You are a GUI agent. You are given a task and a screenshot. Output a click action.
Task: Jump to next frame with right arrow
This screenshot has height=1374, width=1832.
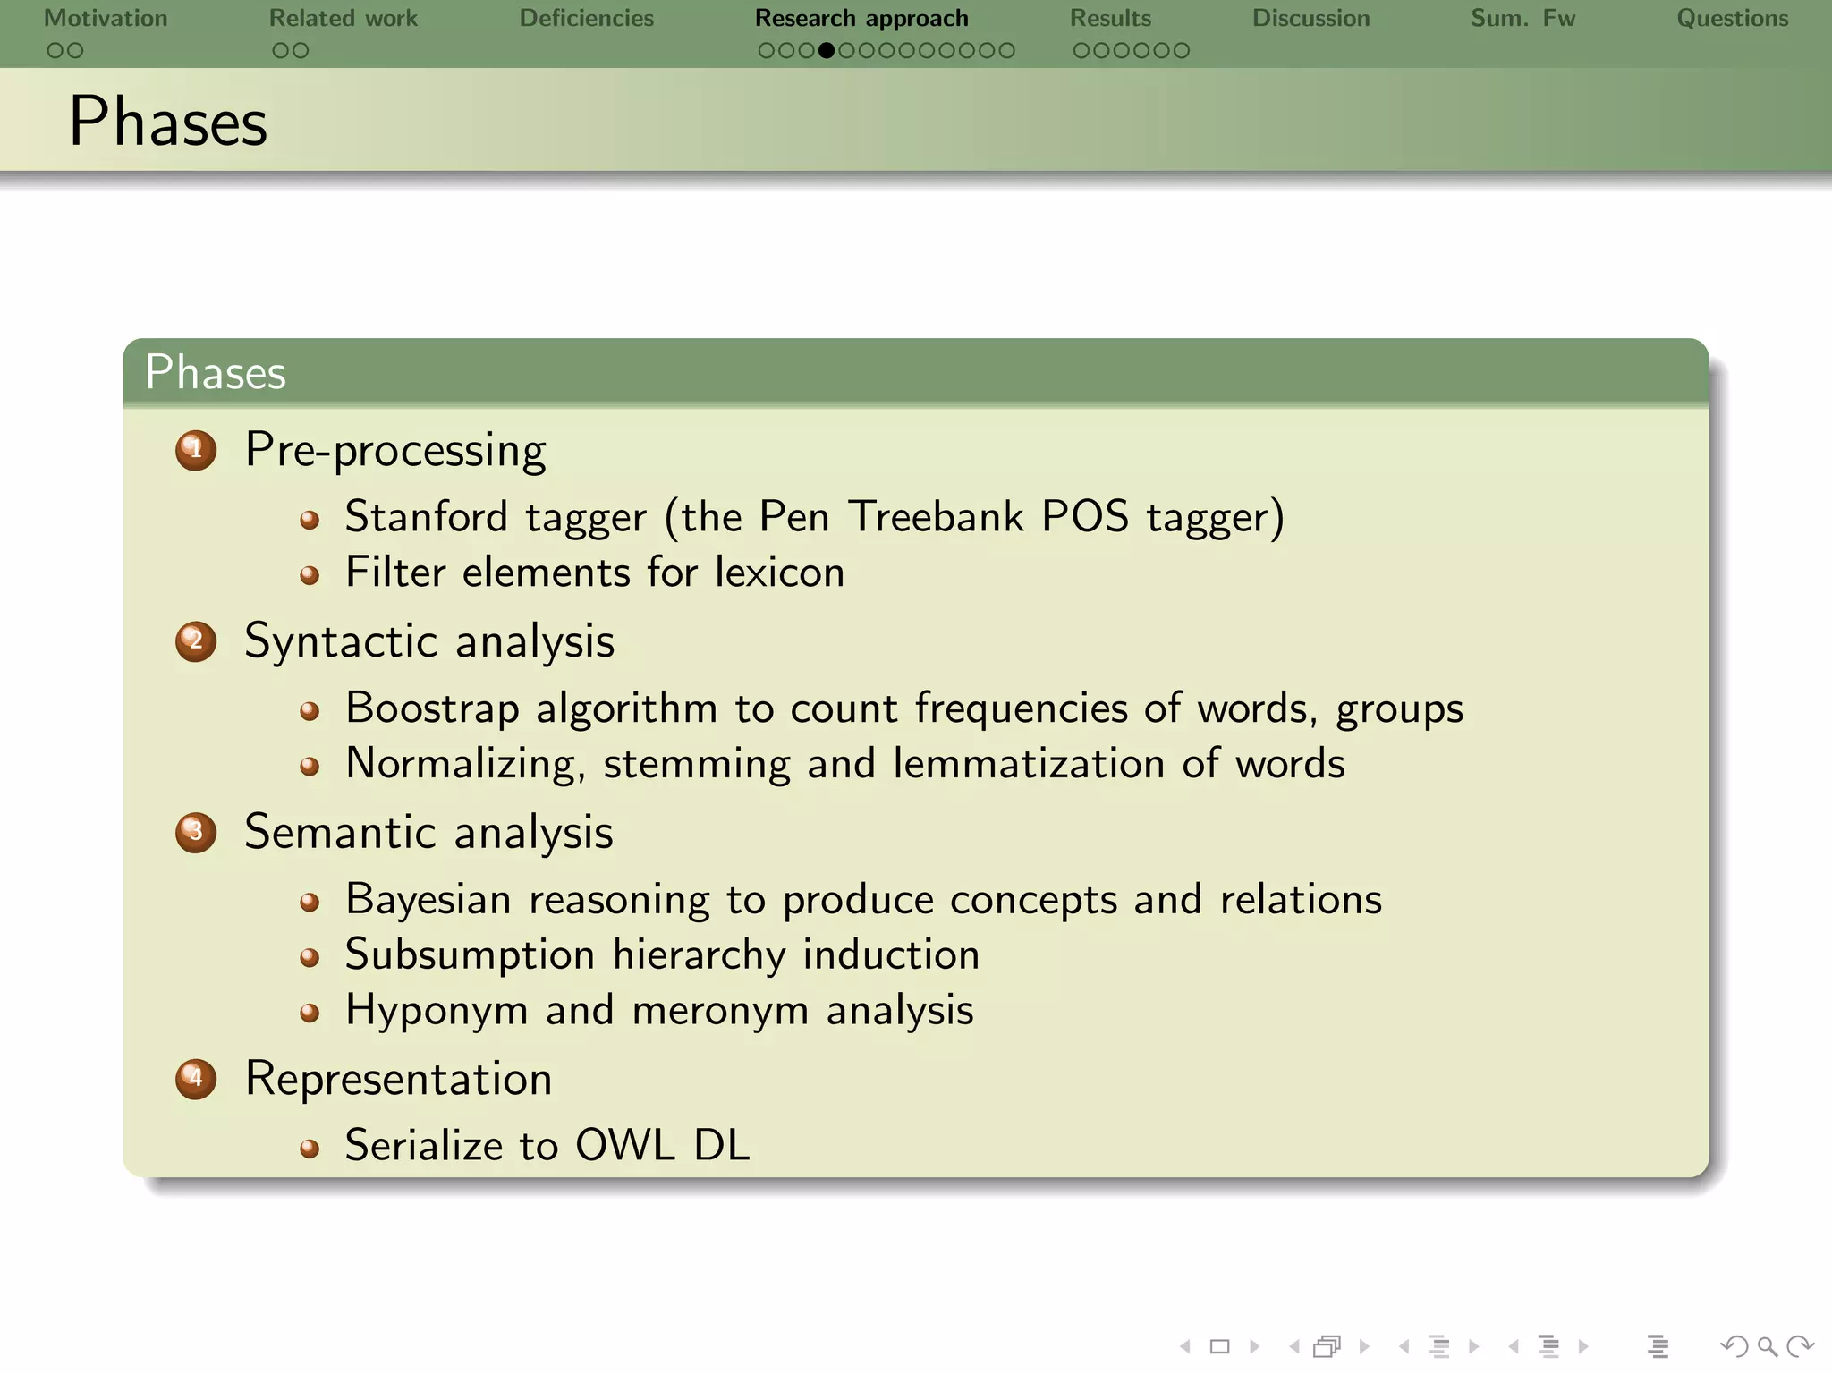coord(1364,1346)
